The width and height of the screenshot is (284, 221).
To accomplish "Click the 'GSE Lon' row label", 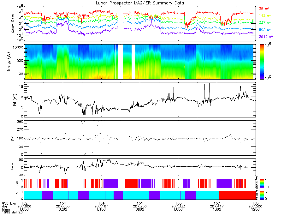I will [9, 203].
